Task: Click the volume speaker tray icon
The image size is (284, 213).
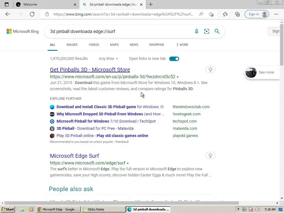Action: 257,209
